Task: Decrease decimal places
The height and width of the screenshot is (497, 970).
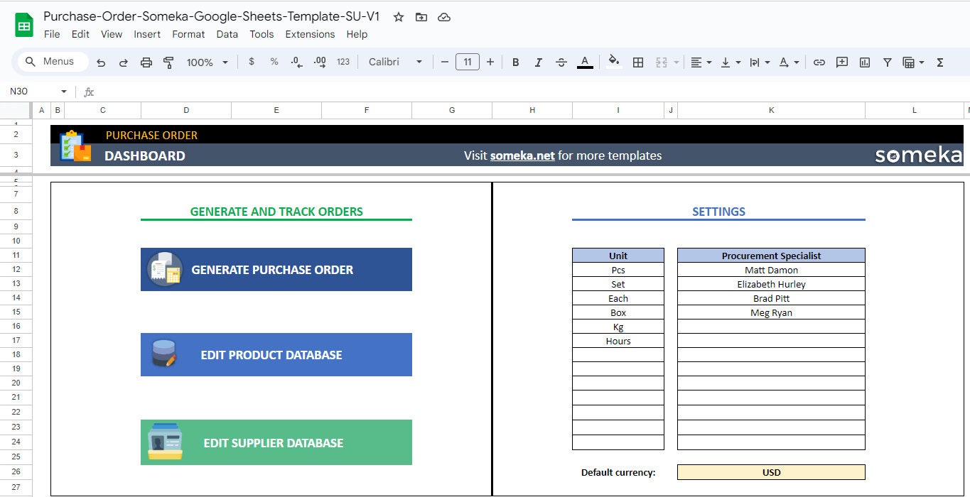Action: (x=296, y=62)
